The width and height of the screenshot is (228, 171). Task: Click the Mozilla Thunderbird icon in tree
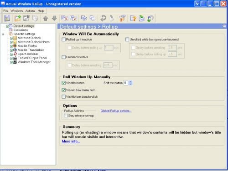tap(15, 50)
